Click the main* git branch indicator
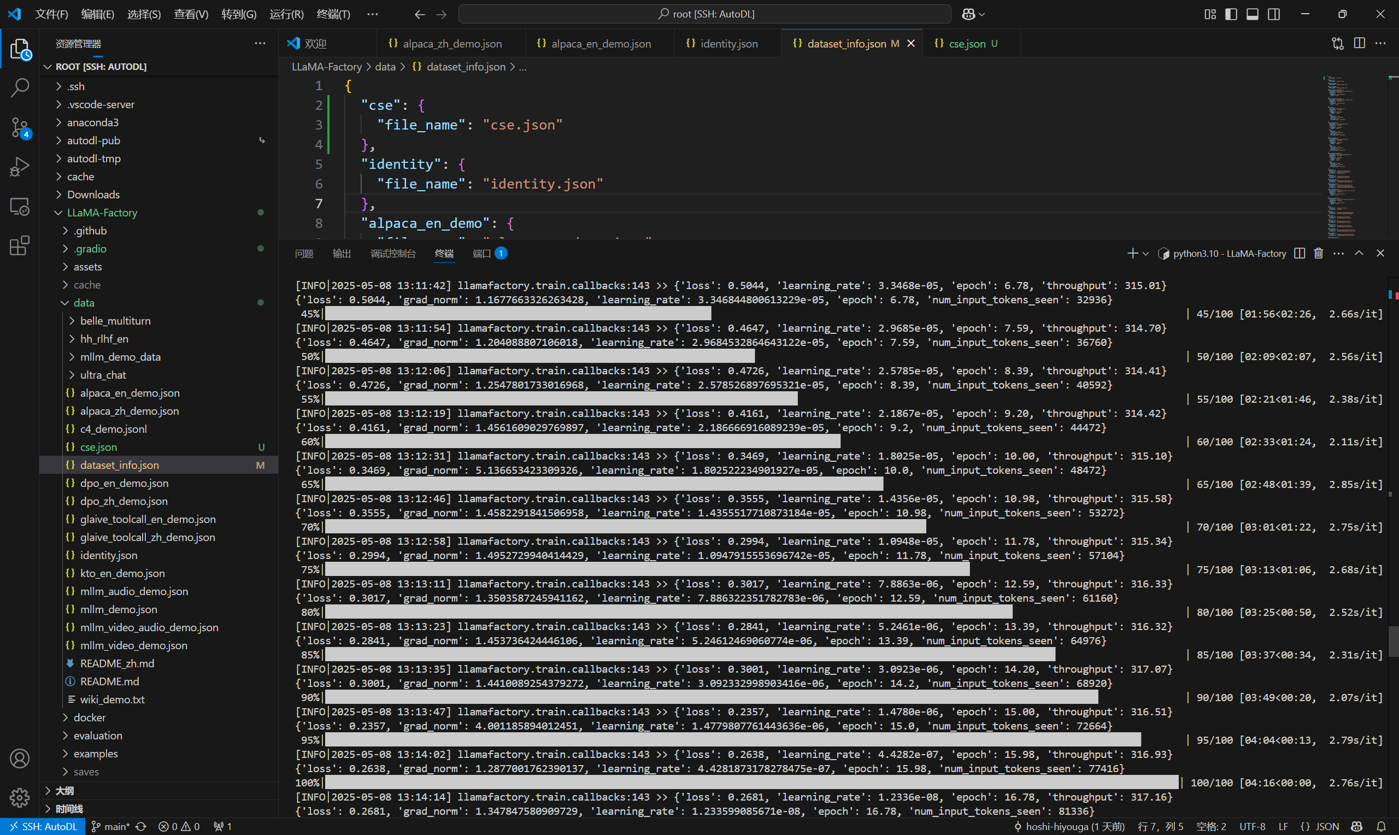 point(111,826)
